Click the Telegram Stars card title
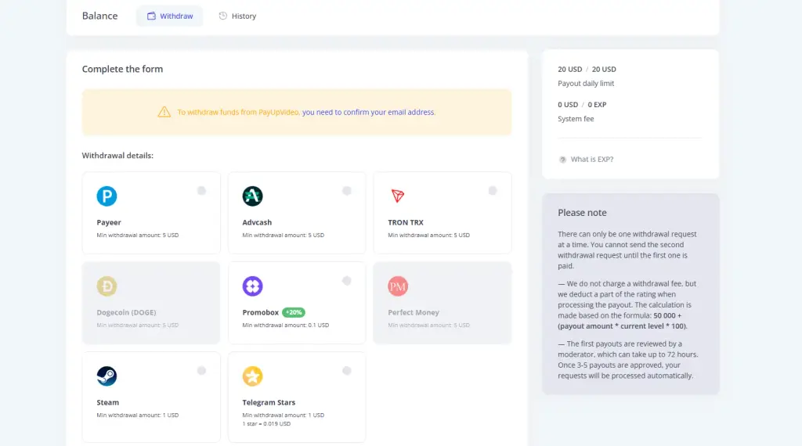The height and width of the screenshot is (446, 802). (x=269, y=403)
